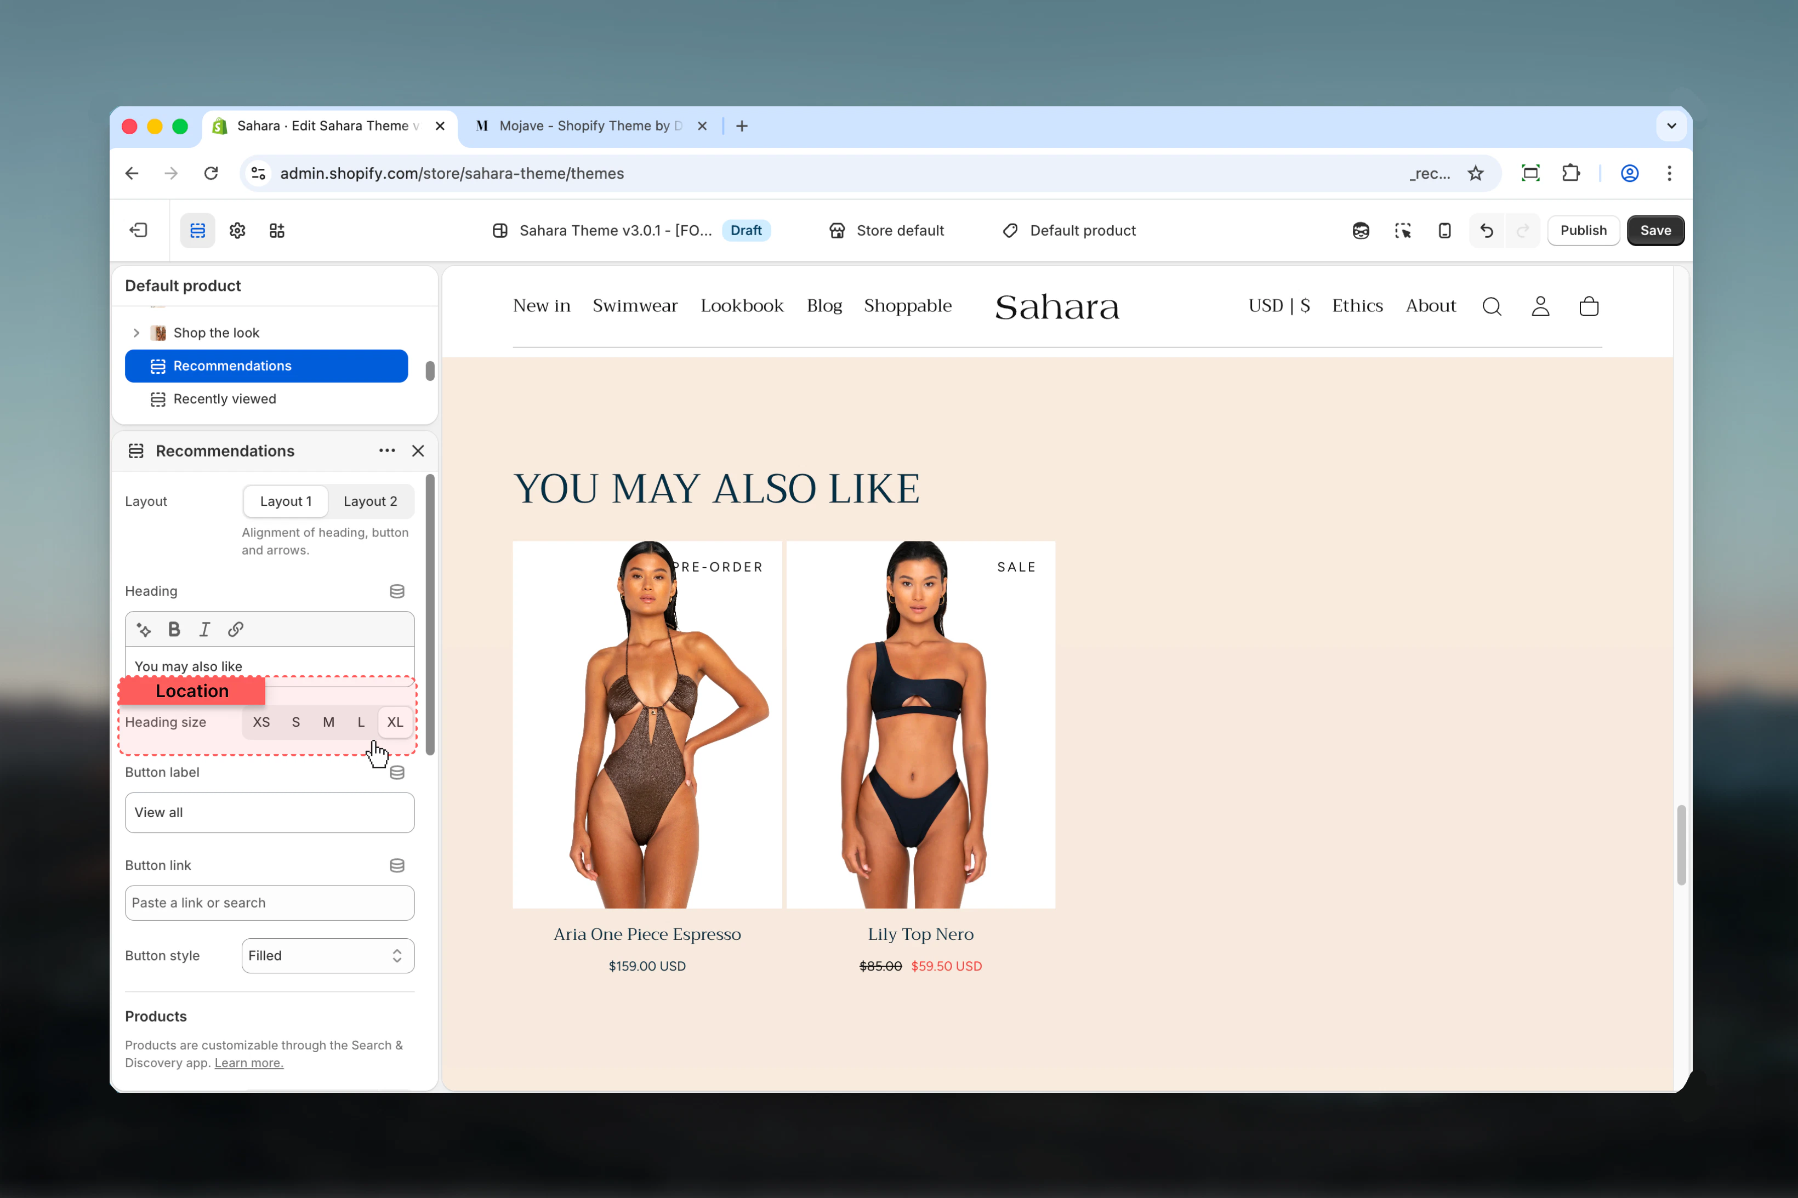Select the Recommendations section row
The image size is (1798, 1198).
click(x=266, y=366)
